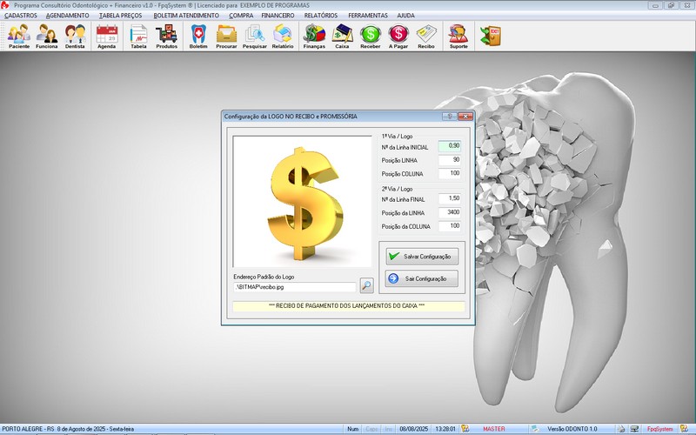Screen dimensions: 696x435
Task: Click the Suporte toolbar icon
Action: click(x=458, y=37)
